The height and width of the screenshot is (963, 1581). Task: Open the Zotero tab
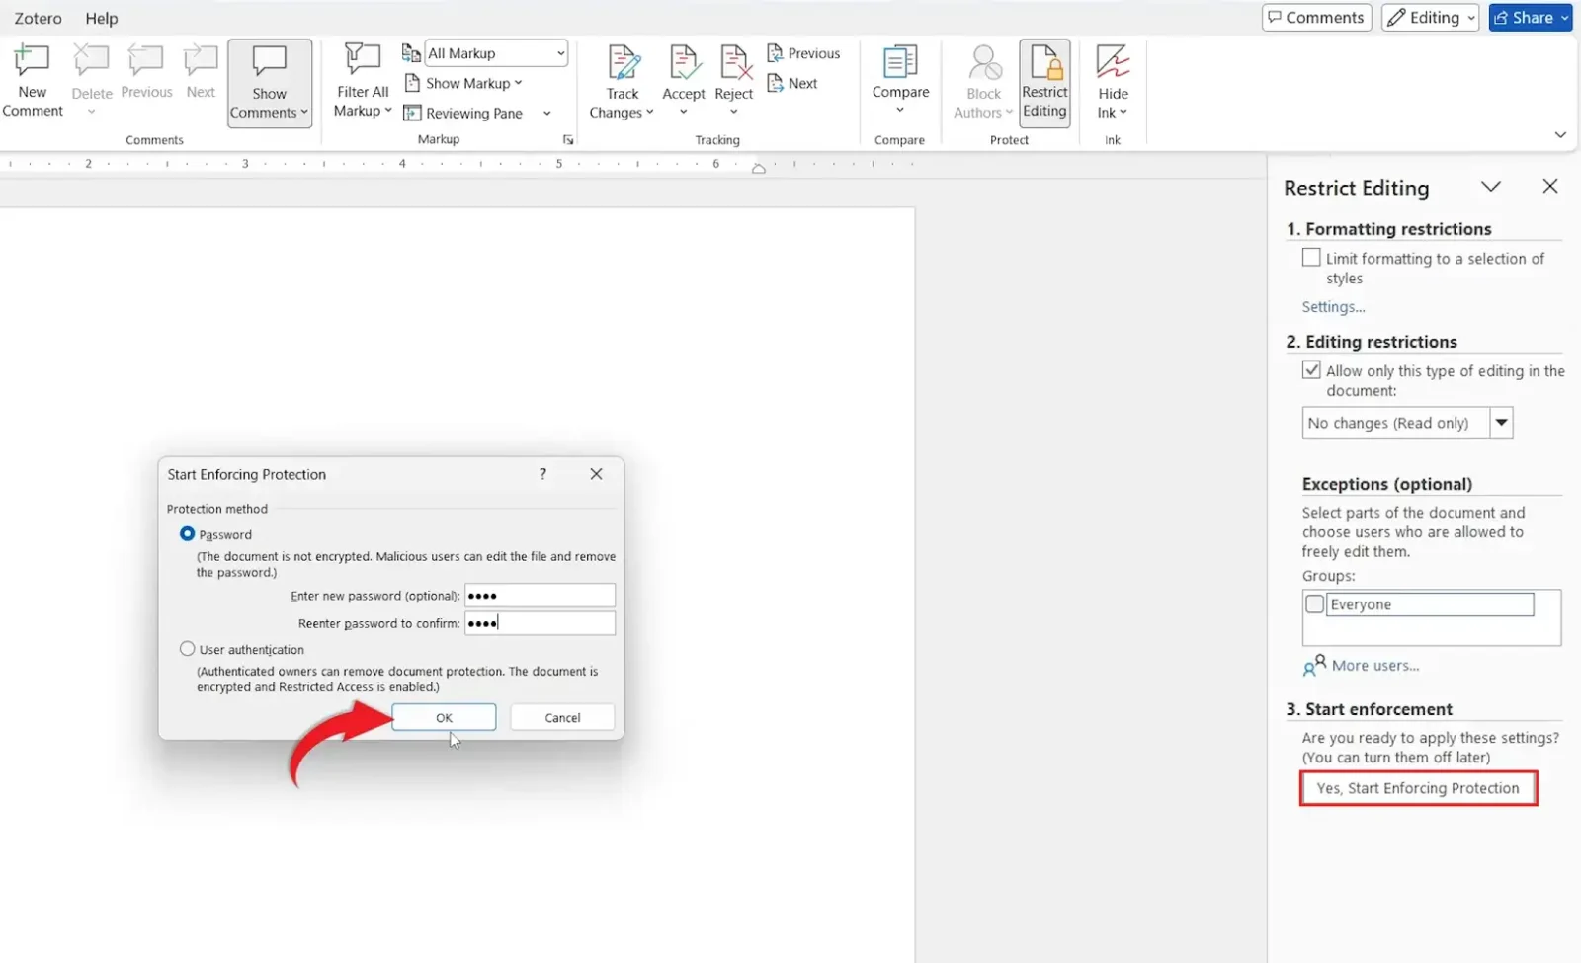click(38, 18)
